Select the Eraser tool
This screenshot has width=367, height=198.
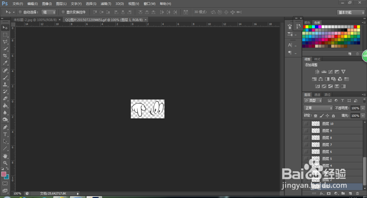pyautogui.click(x=5, y=99)
